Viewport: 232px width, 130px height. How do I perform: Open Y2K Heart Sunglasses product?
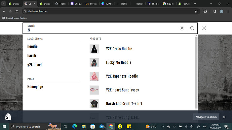pyautogui.click(x=122, y=90)
